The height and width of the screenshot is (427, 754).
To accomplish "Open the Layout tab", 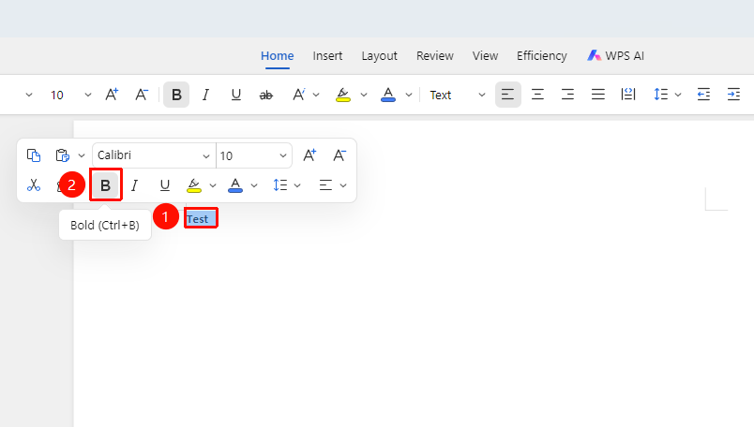I will (380, 56).
